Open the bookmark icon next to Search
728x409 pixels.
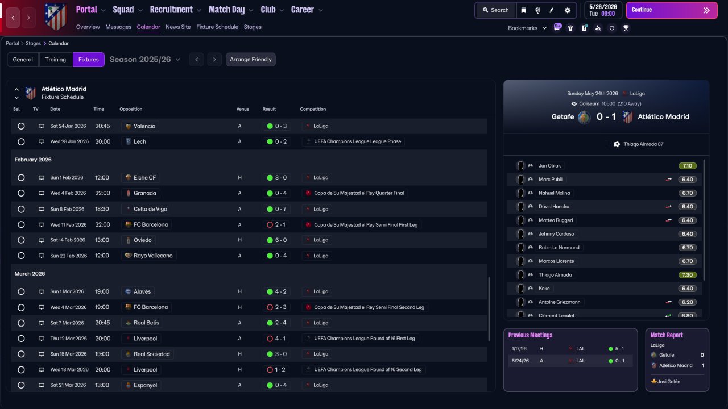click(523, 10)
